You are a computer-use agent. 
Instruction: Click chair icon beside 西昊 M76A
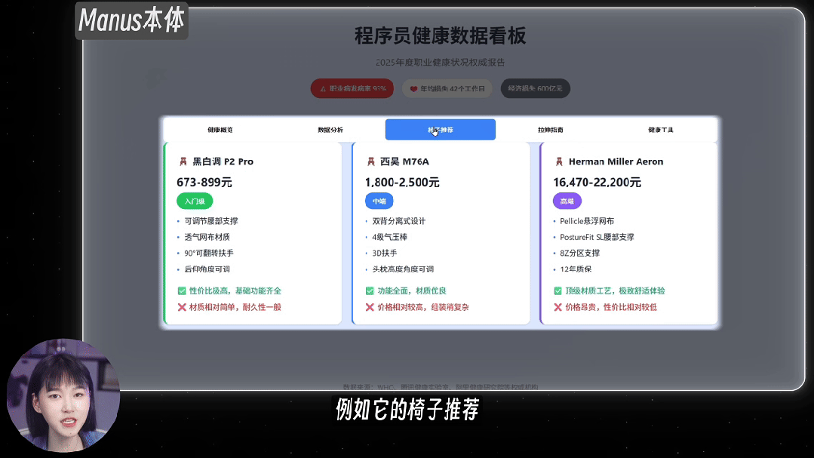370,161
